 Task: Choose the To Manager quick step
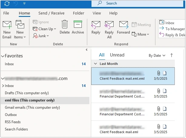click(x=172, y=29)
